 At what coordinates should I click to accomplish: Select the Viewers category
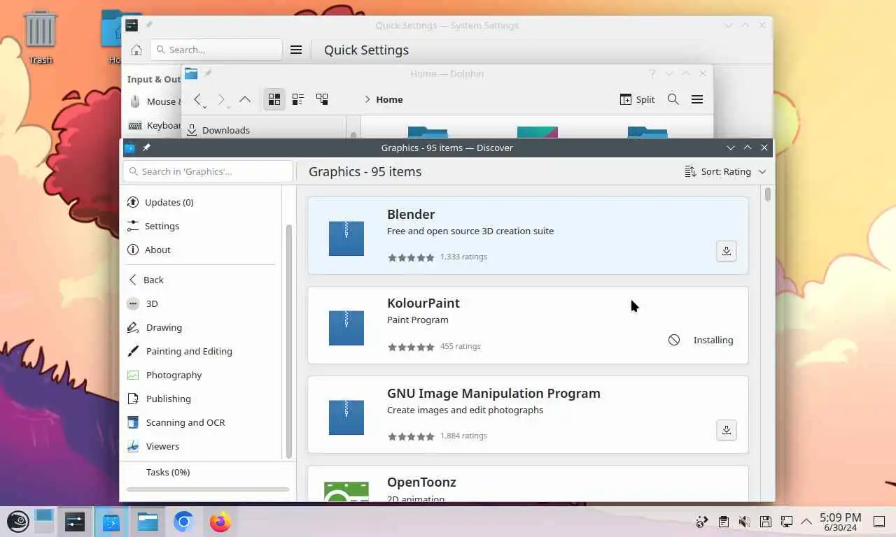[203, 446]
